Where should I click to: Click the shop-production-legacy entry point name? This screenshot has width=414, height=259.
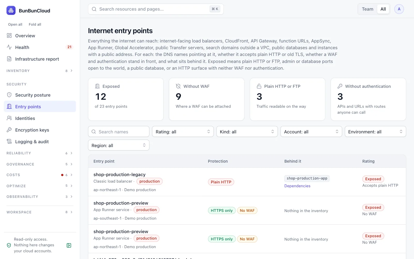(119, 175)
